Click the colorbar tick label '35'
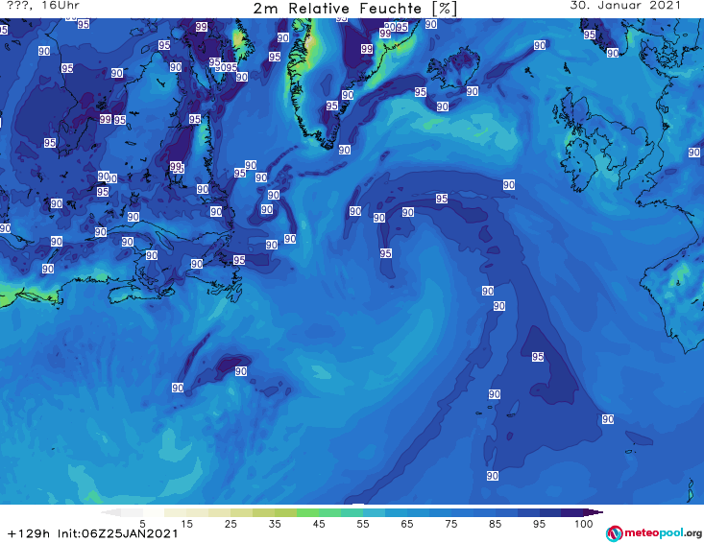The height and width of the screenshot is (543, 704). [x=275, y=524]
